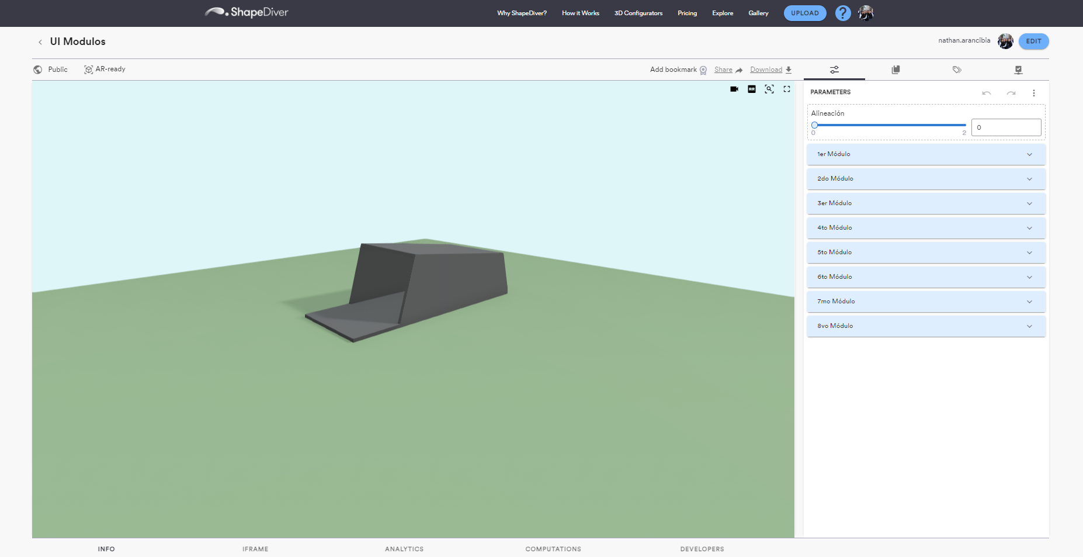Expand the 3er Módulo section
This screenshot has width=1083, height=557.
pos(926,203)
